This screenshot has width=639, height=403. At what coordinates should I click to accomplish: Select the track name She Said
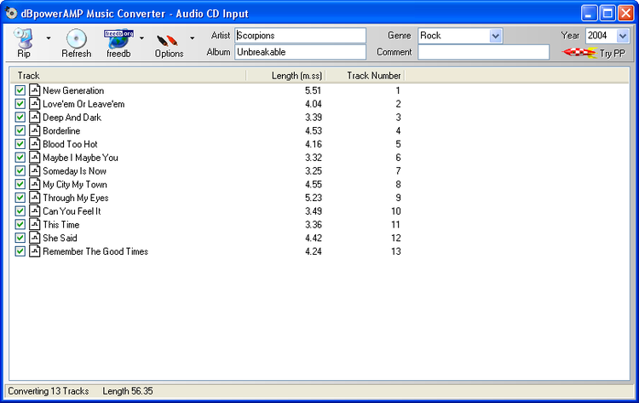pyautogui.click(x=60, y=238)
